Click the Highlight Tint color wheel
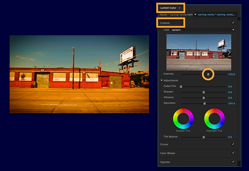 coord(214,119)
